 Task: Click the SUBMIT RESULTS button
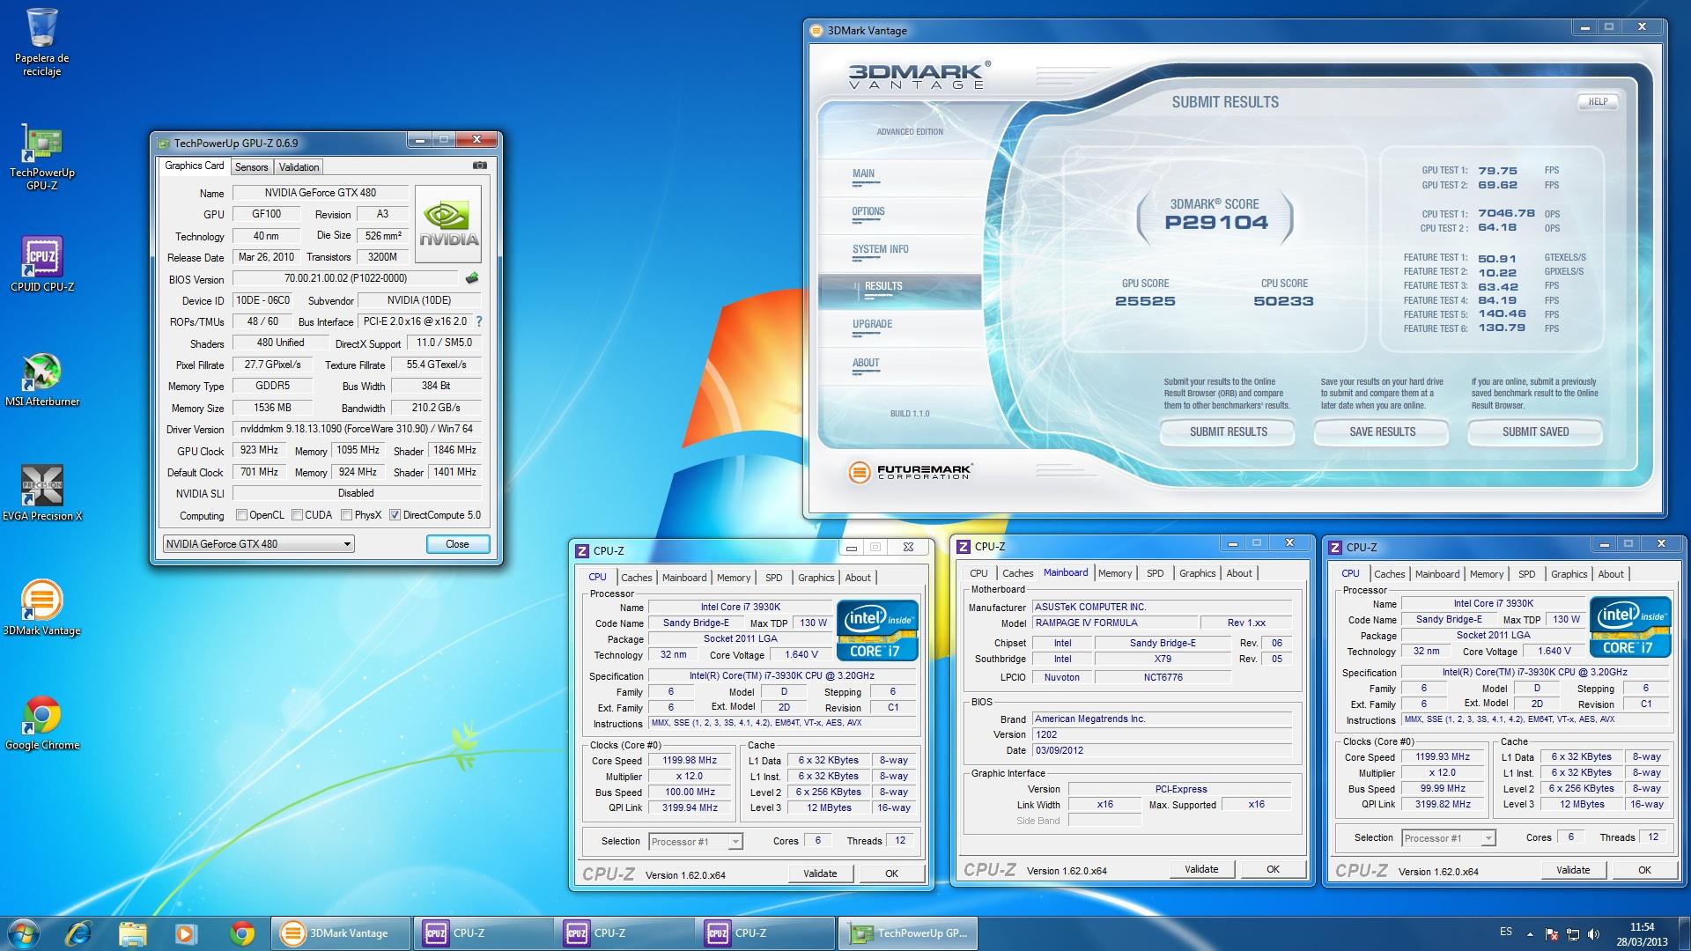pyautogui.click(x=1228, y=431)
